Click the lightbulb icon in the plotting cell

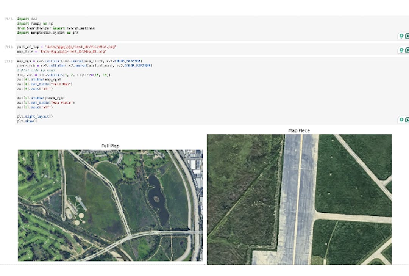[401, 120]
